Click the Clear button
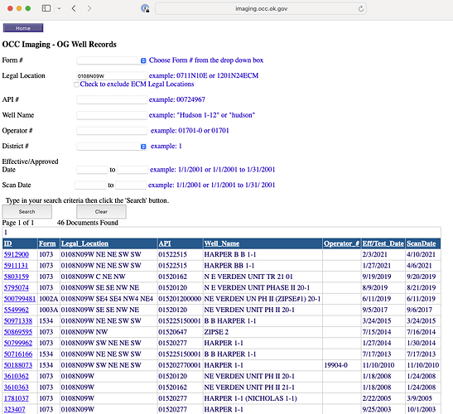Image resolution: width=453 pixels, height=414 pixels. click(101, 211)
